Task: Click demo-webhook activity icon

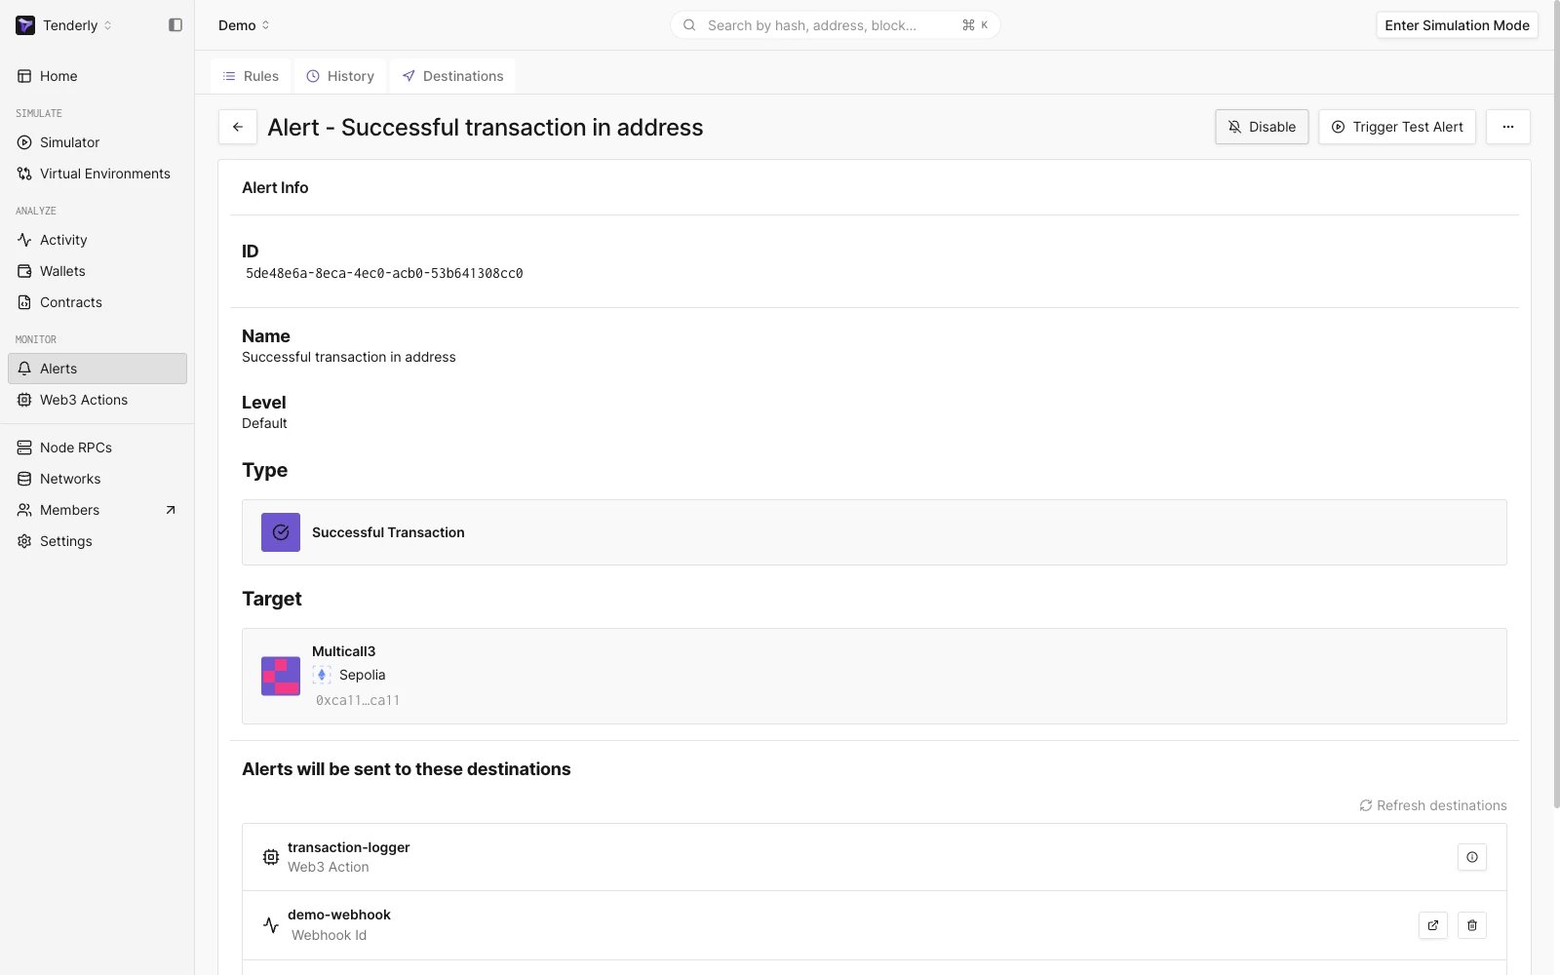Action: [271, 924]
